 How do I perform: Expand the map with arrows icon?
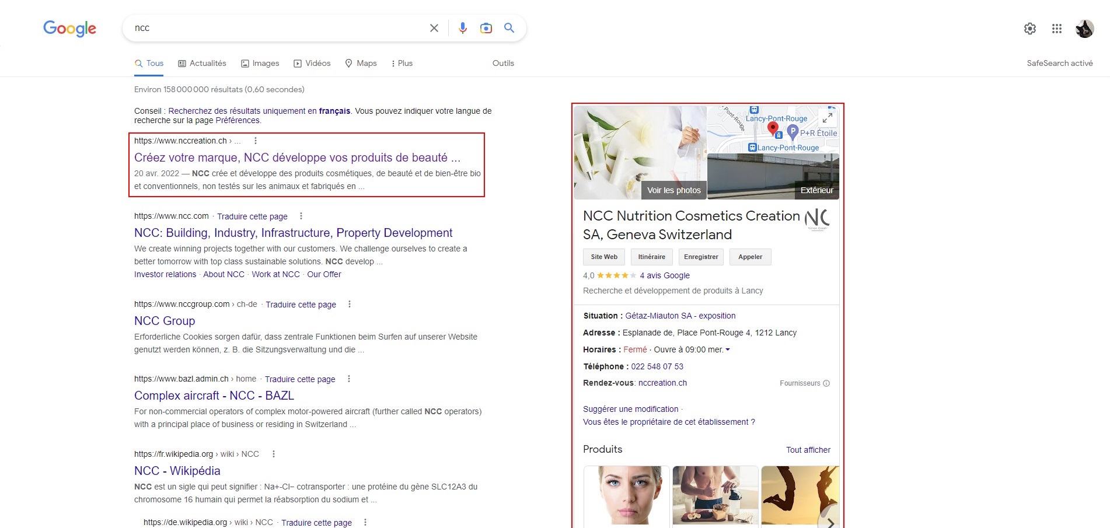pos(828,118)
